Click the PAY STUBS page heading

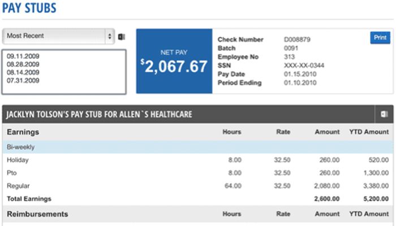[x=28, y=8]
